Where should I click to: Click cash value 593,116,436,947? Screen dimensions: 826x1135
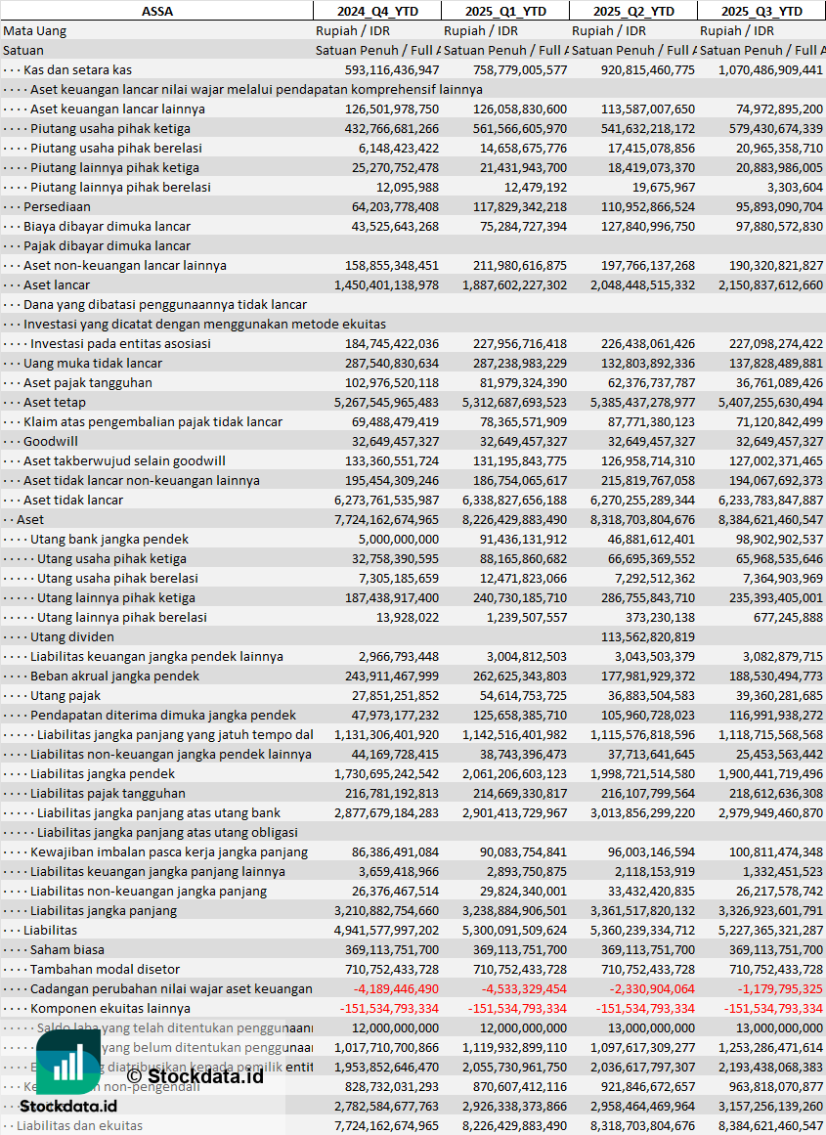pos(392,70)
